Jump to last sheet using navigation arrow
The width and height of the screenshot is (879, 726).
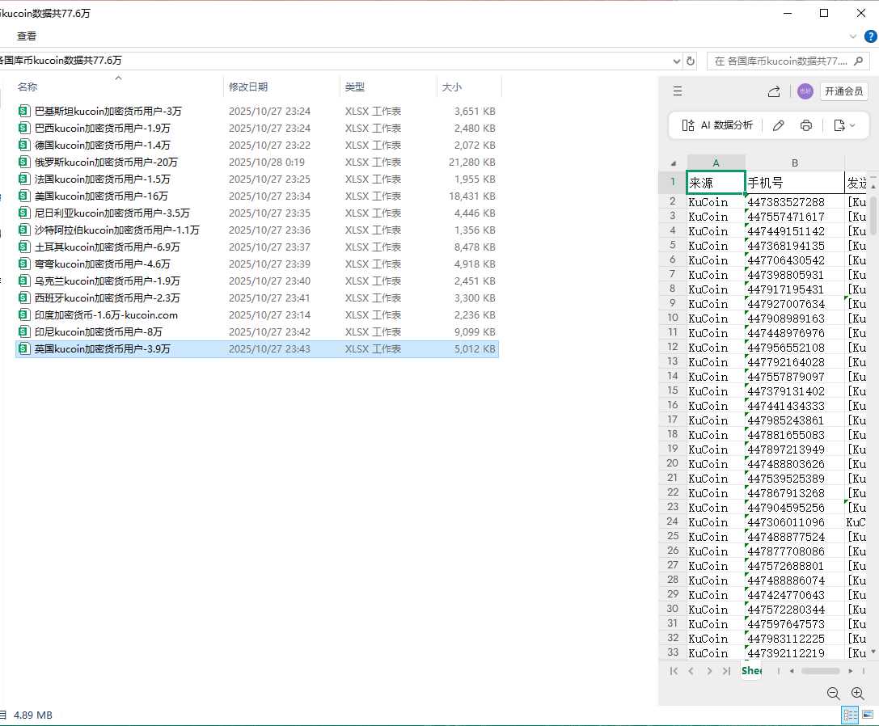click(x=726, y=671)
